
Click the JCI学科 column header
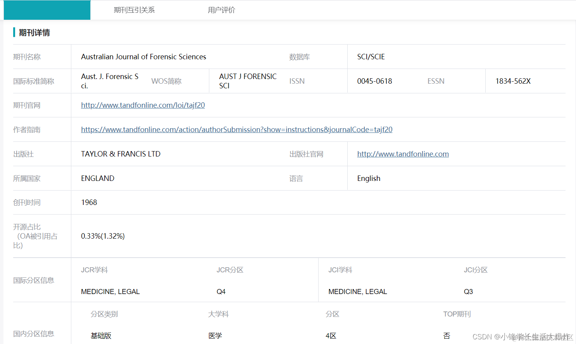(x=340, y=270)
